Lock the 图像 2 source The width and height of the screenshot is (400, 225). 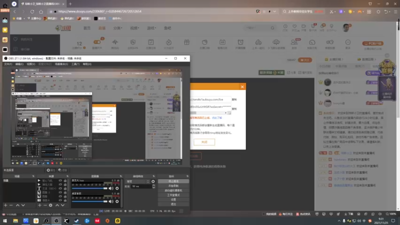pyautogui.click(x=65, y=192)
